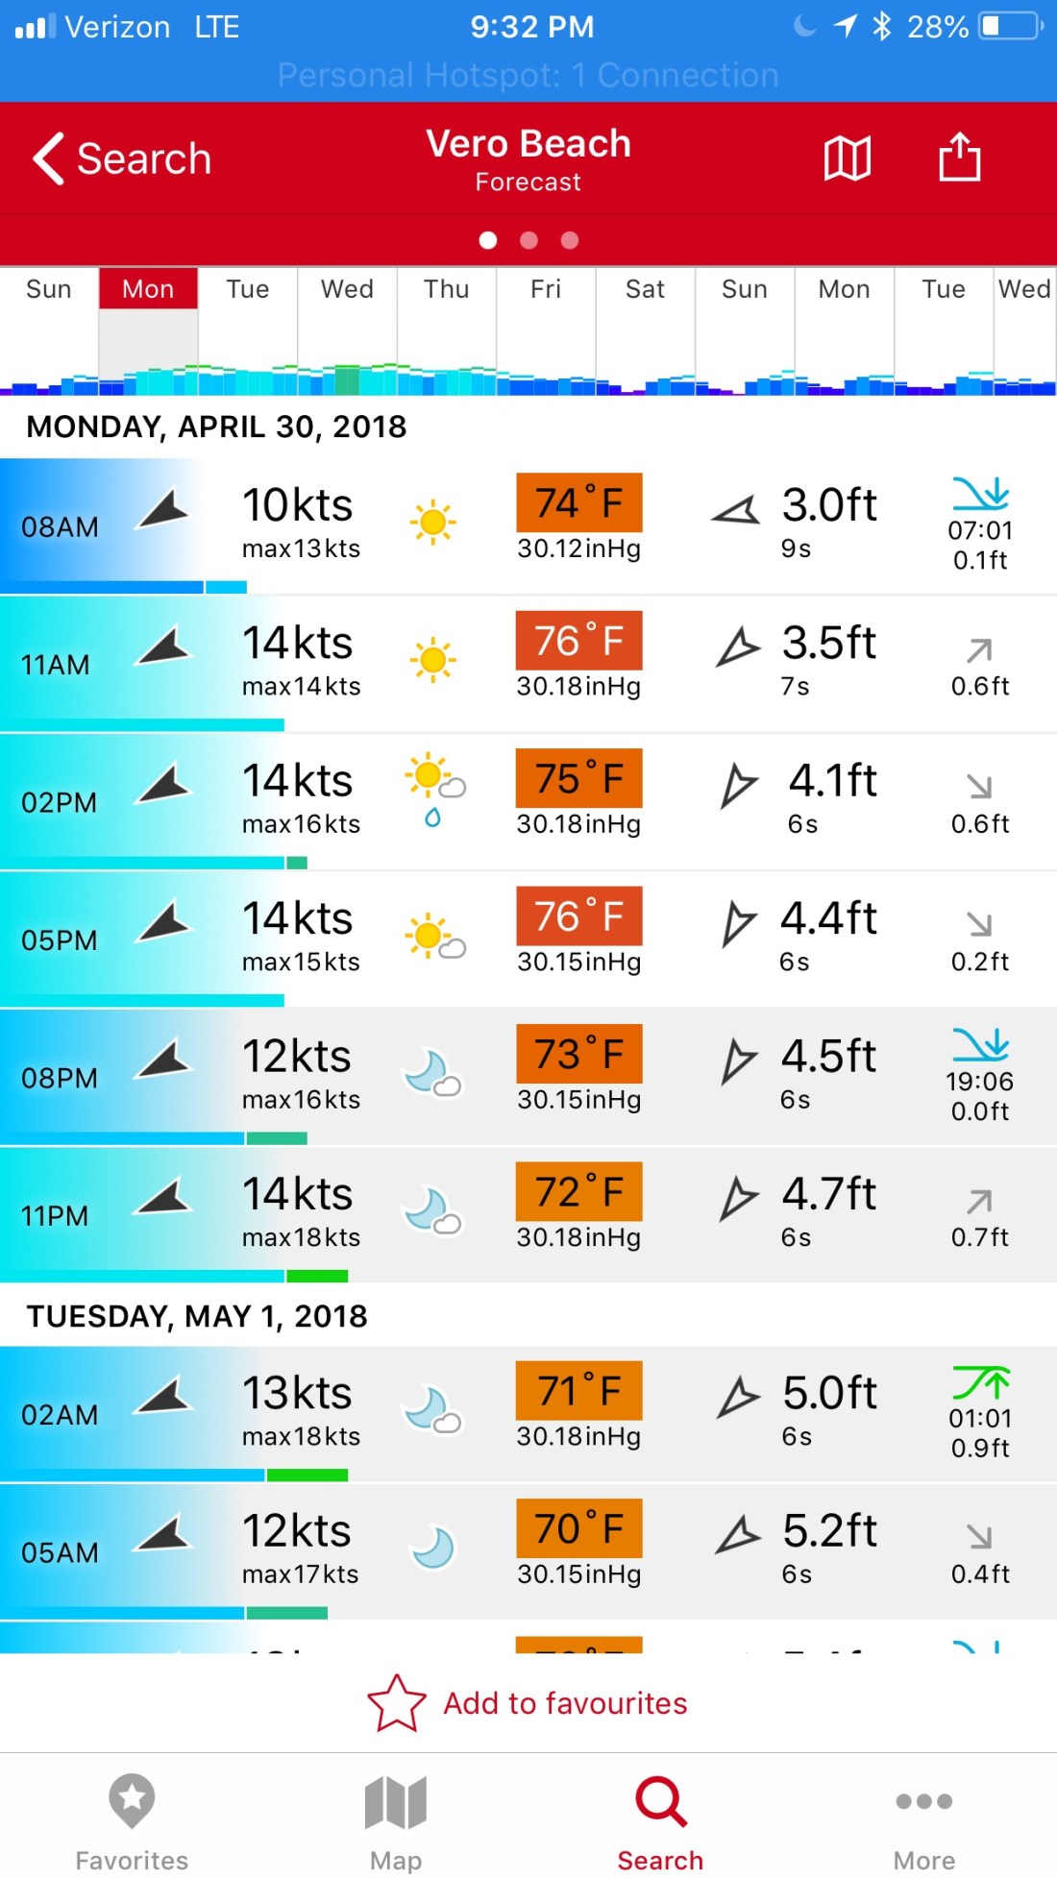Open the 11PM forecast row

(x=528, y=1214)
